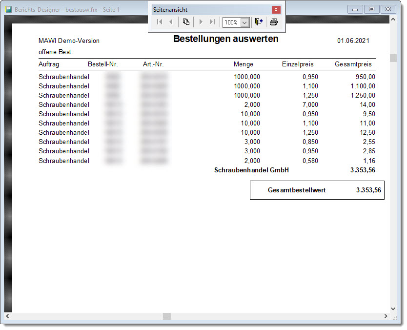This screenshot has width=407, height=330.
Task: Click the vertical scrollbar thumb
Action: (393, 58)
